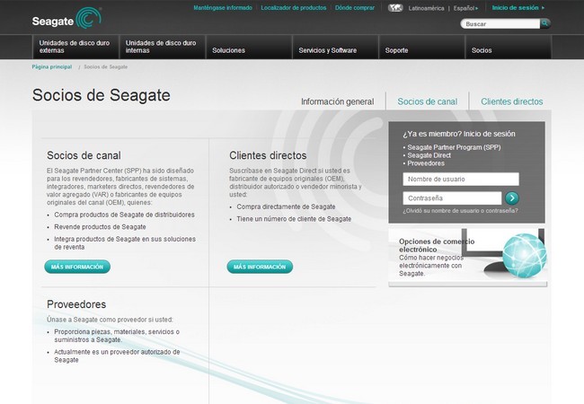This screenshot has height=404, width=584.
Task: Open forgot username or password link
Action: click(x=460, y=211)
